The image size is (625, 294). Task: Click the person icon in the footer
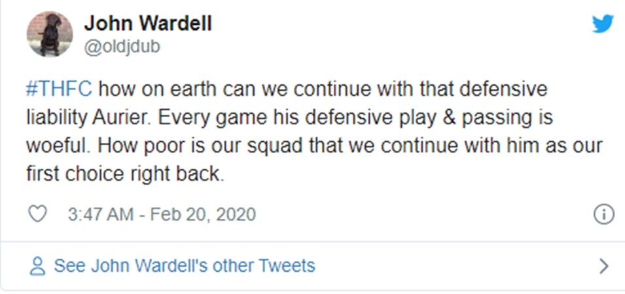click(x=39, y=266)
